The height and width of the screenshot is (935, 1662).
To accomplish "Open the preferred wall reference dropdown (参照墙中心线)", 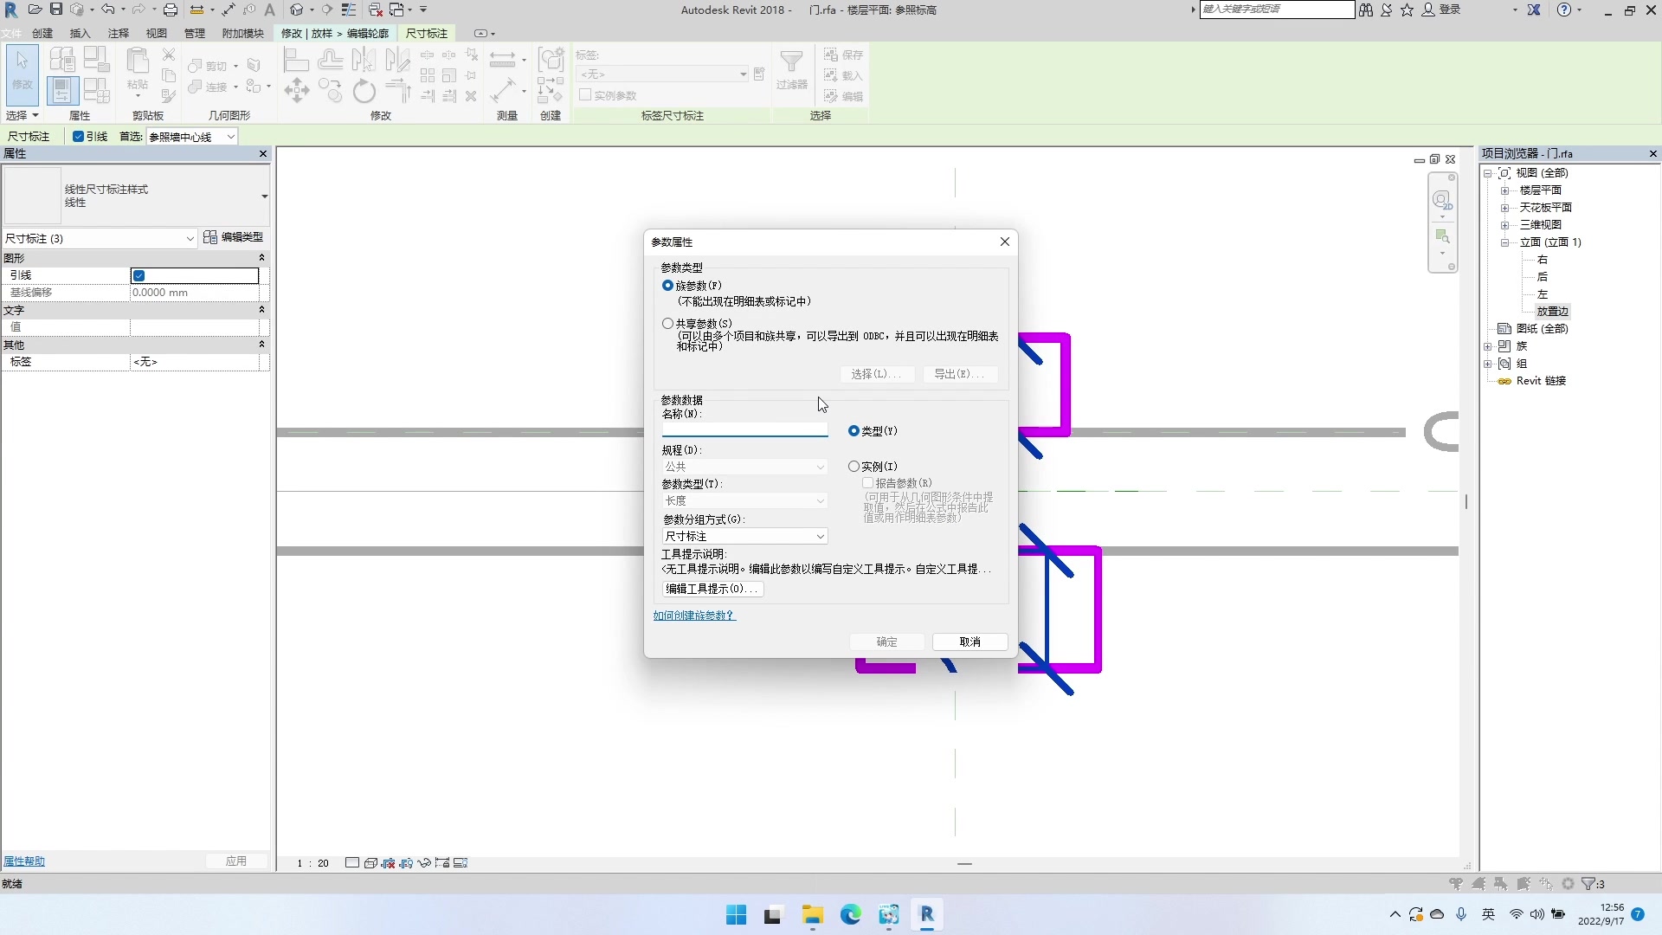I will pos(191,137).
